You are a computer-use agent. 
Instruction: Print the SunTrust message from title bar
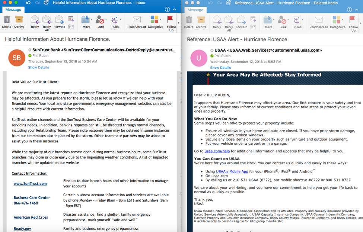tap(46, 3)
